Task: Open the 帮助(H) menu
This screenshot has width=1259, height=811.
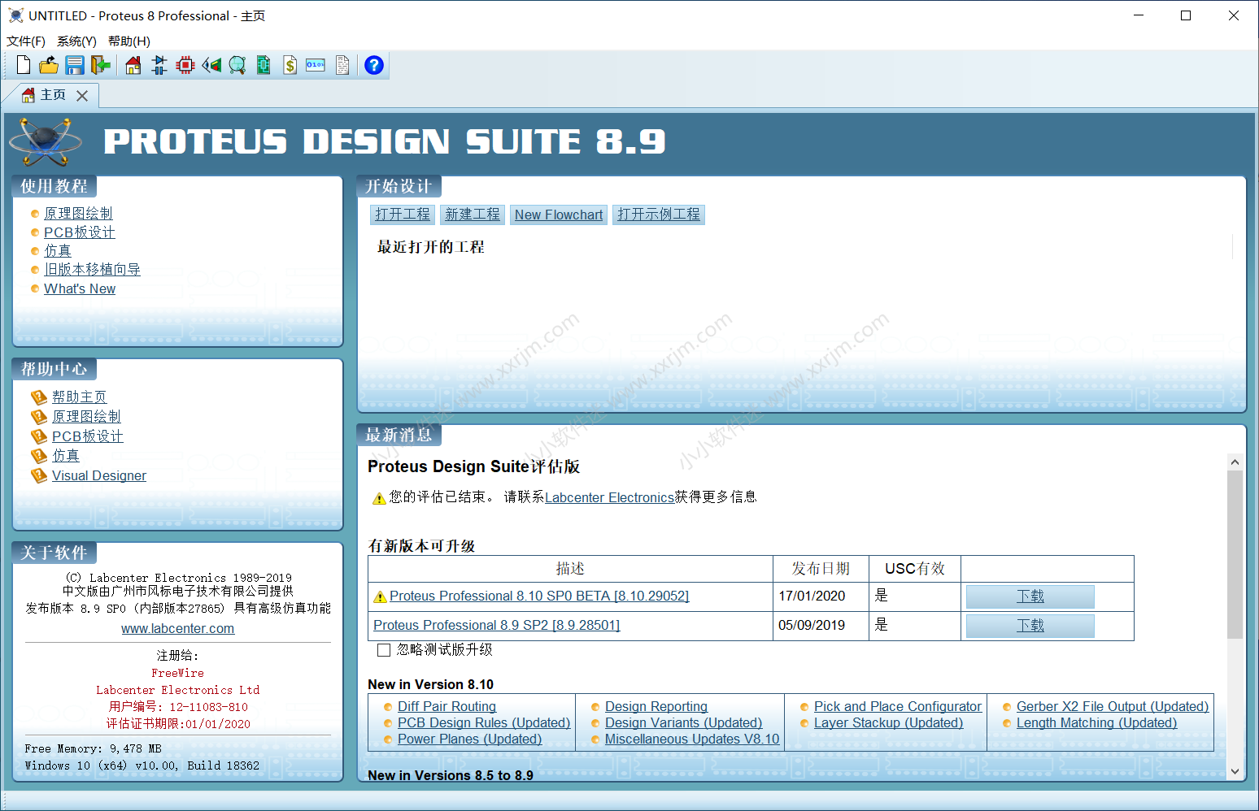Action: pos(129,41)
